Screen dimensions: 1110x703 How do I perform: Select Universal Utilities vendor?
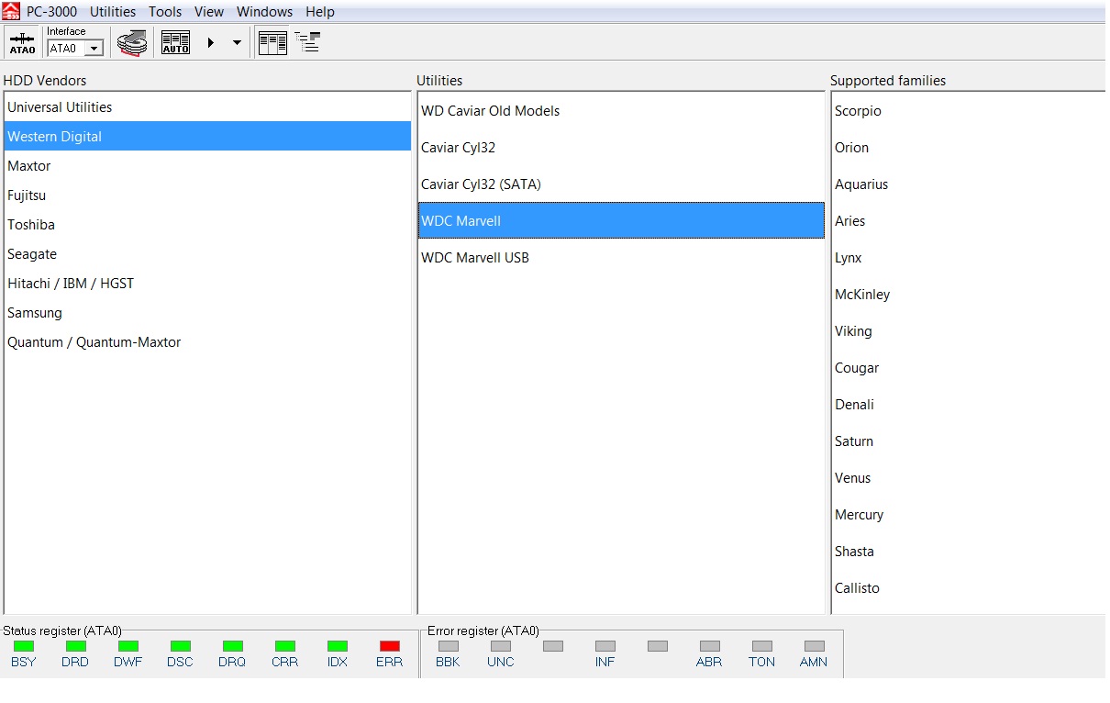(x=207, y=107)
